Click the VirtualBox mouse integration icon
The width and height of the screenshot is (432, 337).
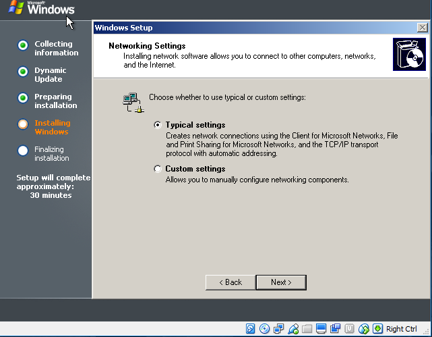coord(364,329)
